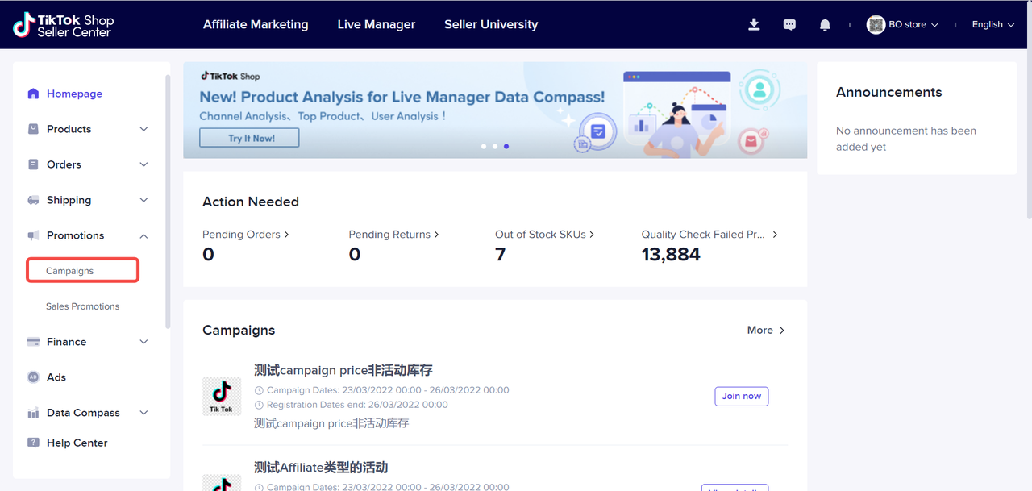Expand the Data Compass menu chevron
Viewport: 1032px width, 491px height.
(144, 413)
